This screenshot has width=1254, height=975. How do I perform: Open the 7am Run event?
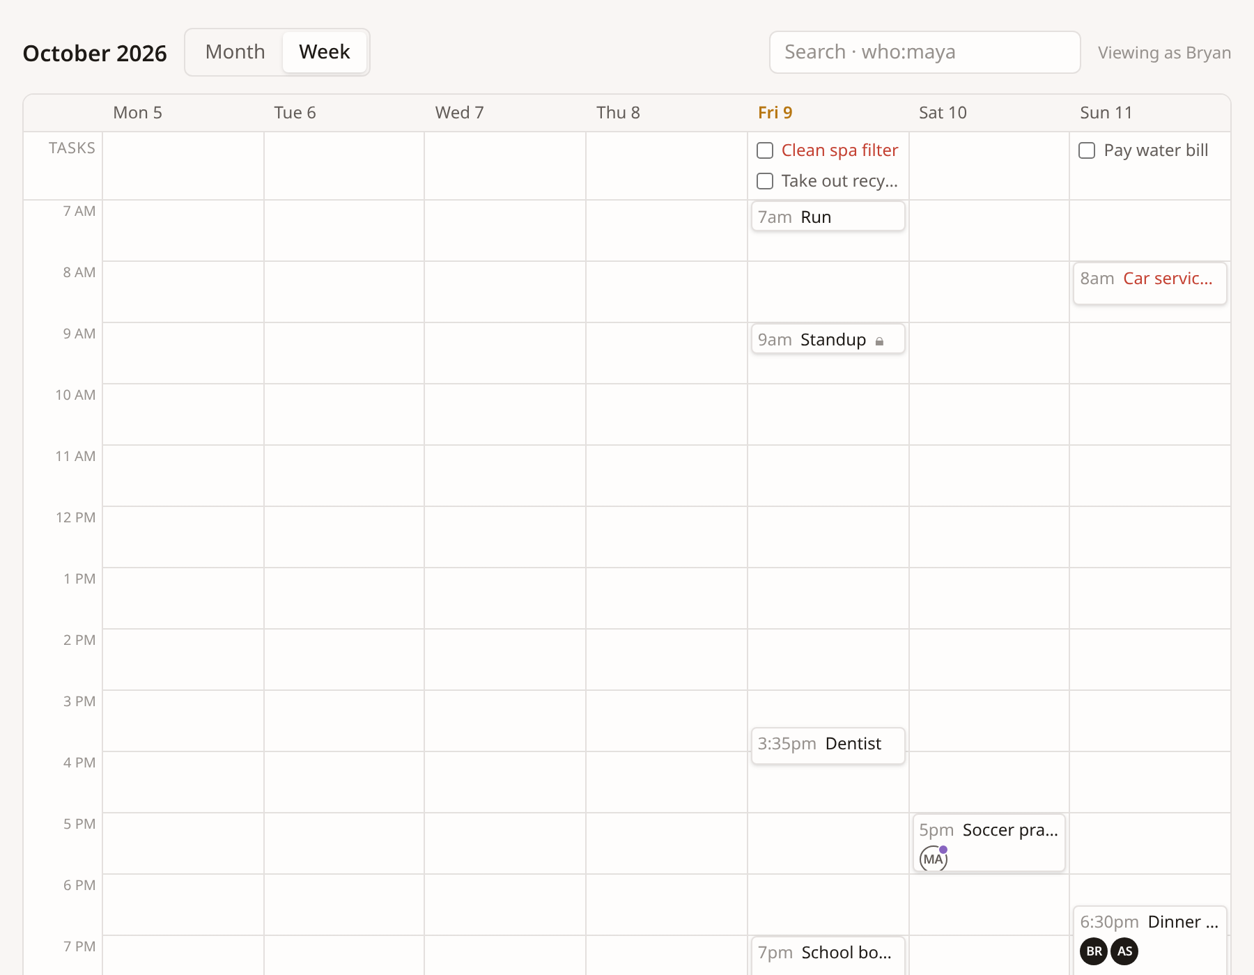(828, 217)
